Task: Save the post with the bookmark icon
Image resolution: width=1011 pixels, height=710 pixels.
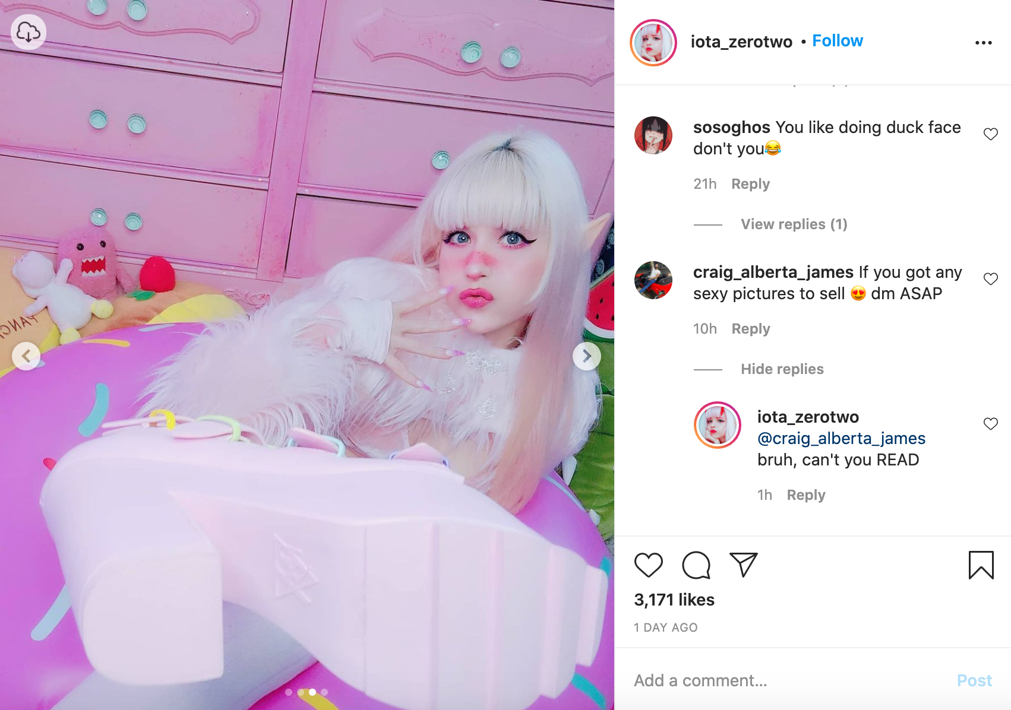Action: (981, 565)
